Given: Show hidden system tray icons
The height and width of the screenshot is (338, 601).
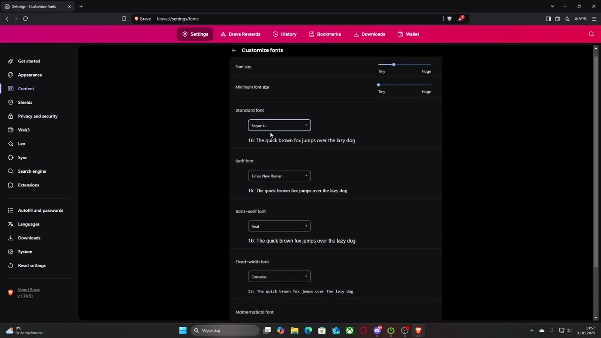Looking at the screenshot, I should [x=532, y=330].
